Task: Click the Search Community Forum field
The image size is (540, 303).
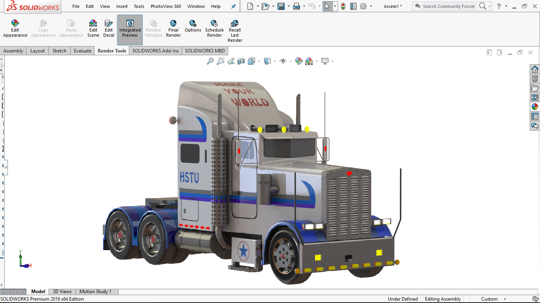Action: pos(448,6)
